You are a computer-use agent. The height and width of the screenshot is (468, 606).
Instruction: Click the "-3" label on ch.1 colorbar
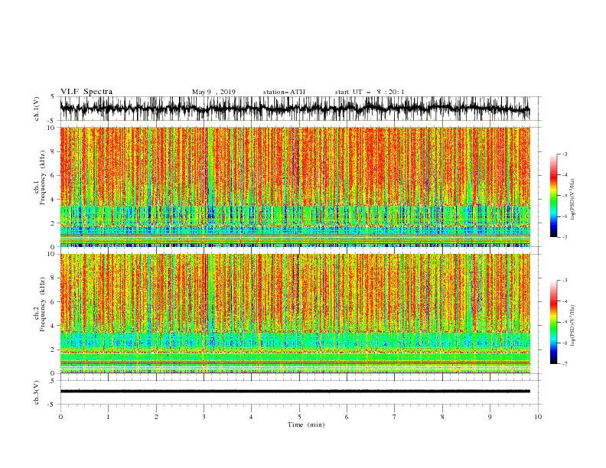tap(564, 154)
